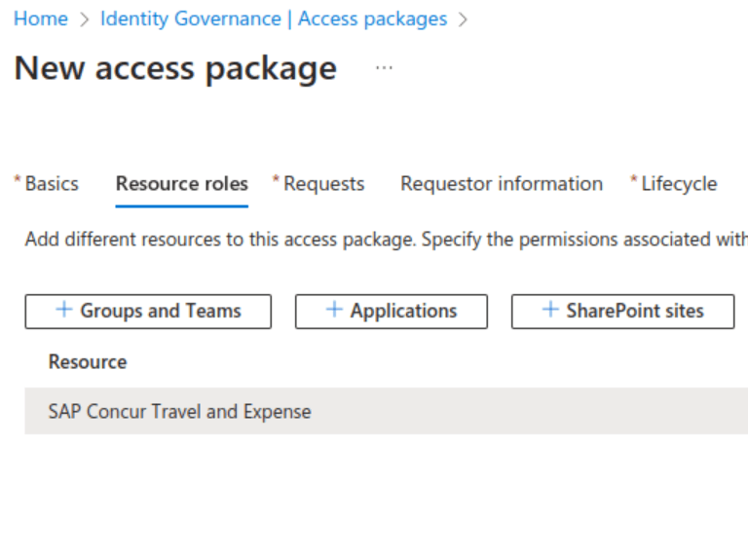Click plus icon on Groups and Teams
748x558 pixels.
(x=64, y=310)
